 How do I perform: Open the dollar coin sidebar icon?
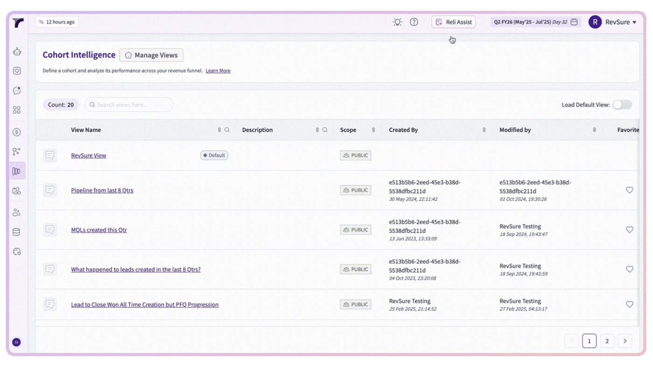[17, 132]
